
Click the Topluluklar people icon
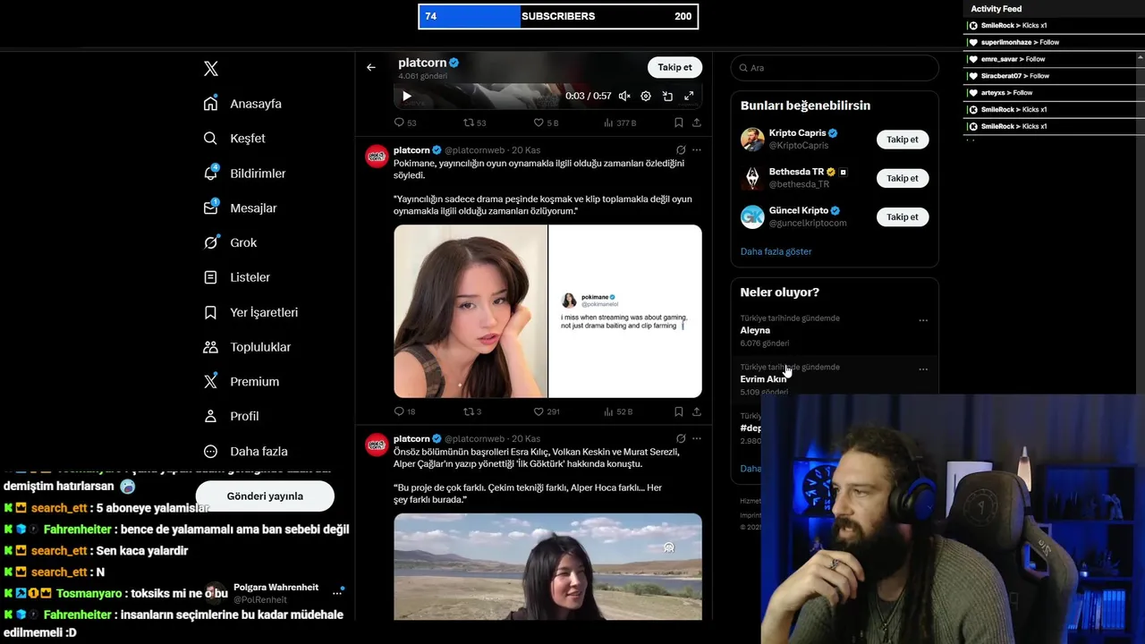(210, 347)
